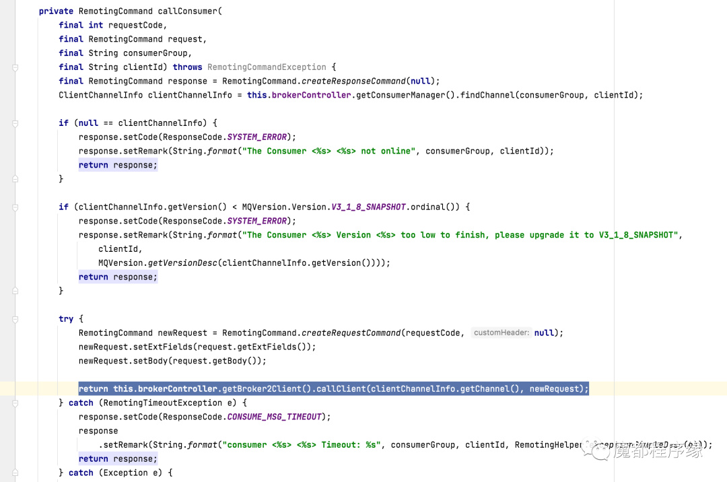
Task: Click newRequest argument in the callClient call
Action: tap(554, 389)
